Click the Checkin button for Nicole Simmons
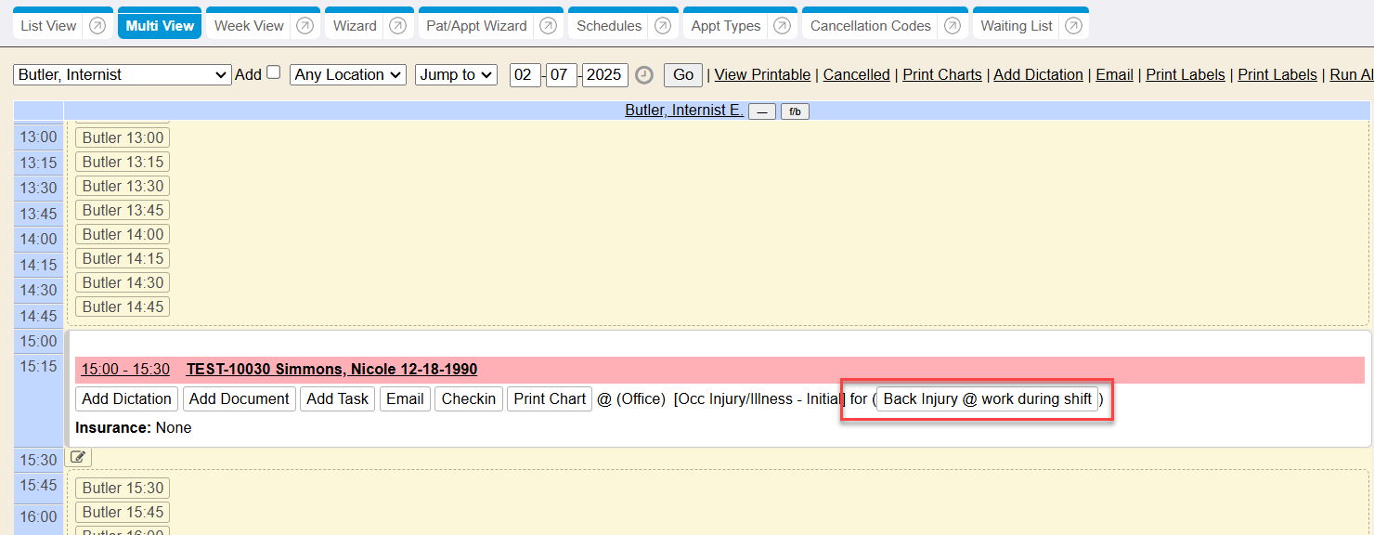The width and height of the screenshot is (1374, 535). 468,398
